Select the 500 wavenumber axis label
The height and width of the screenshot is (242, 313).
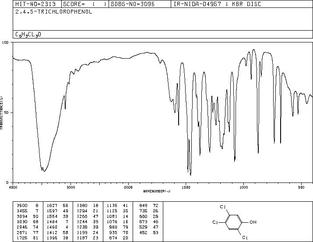point(301,187)
